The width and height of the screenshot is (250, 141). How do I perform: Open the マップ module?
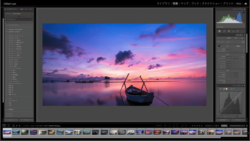(x=185, y=4)
